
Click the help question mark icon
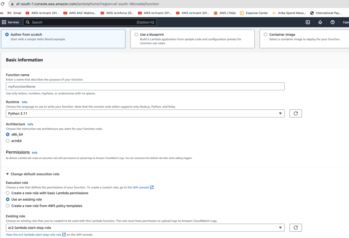click(332, 22)
